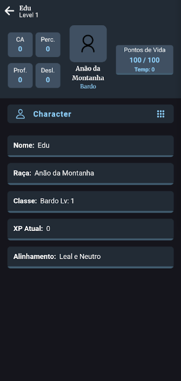Tap the Edu Level 1 header title
Screen dimensions: 181x381
click(x=29, y=11)
